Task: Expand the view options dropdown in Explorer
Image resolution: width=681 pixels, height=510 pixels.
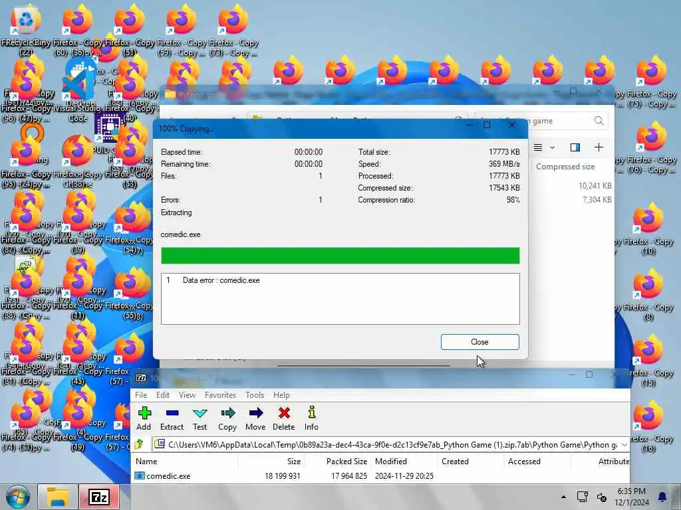Action: [x=552, y=147]
